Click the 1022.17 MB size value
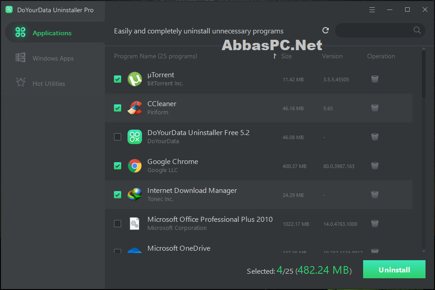435x290 pixels. coord(296,224)
